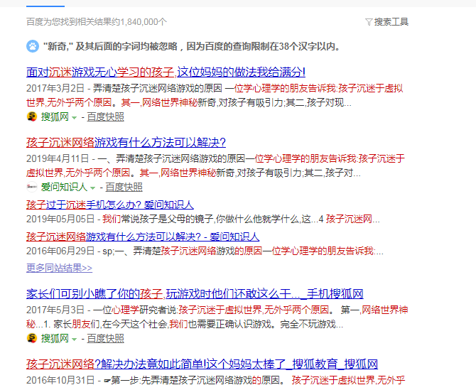Open sub-result 孩子过于沉迷手机怎么办? 爱问知识人

110,205
